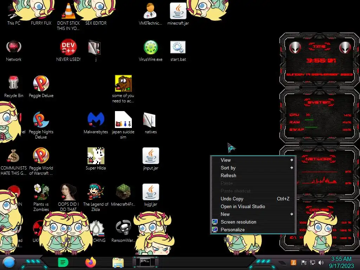Open the network tray icon
360x270 pixels.
tap(313, 262)
